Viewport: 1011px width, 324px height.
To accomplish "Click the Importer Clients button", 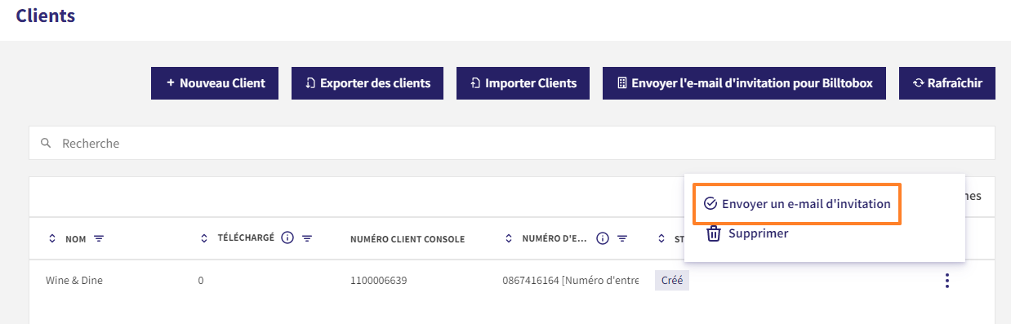I will (523, 83).
